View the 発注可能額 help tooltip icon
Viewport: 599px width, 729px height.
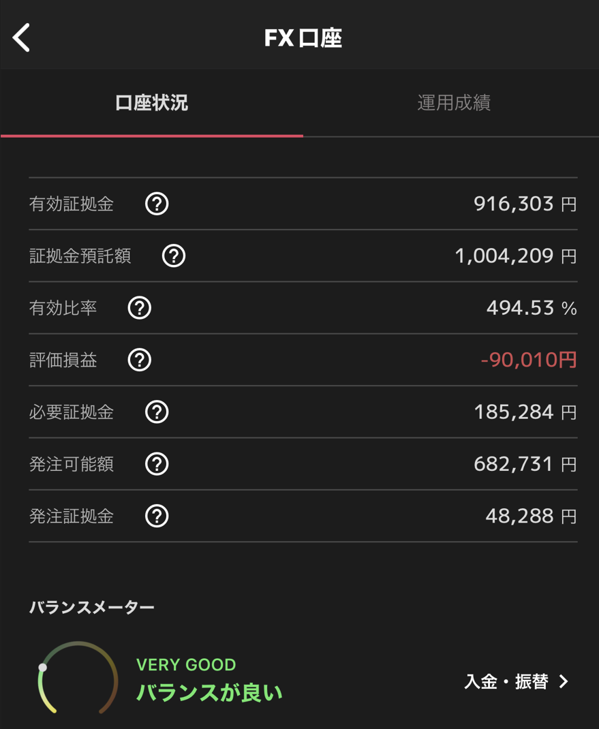[157, 464]
